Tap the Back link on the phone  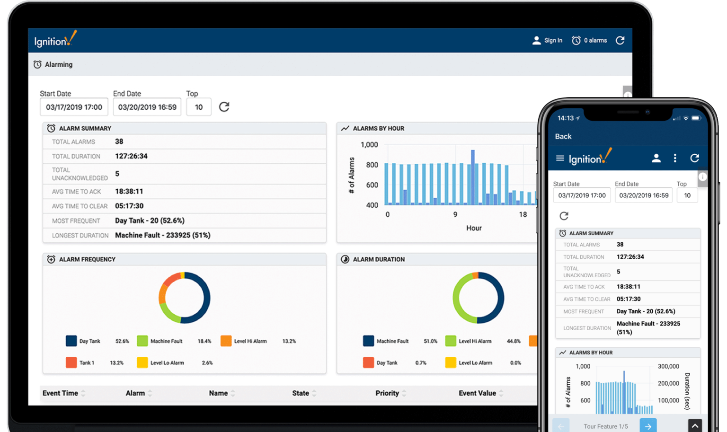click(x=563, y=136)
